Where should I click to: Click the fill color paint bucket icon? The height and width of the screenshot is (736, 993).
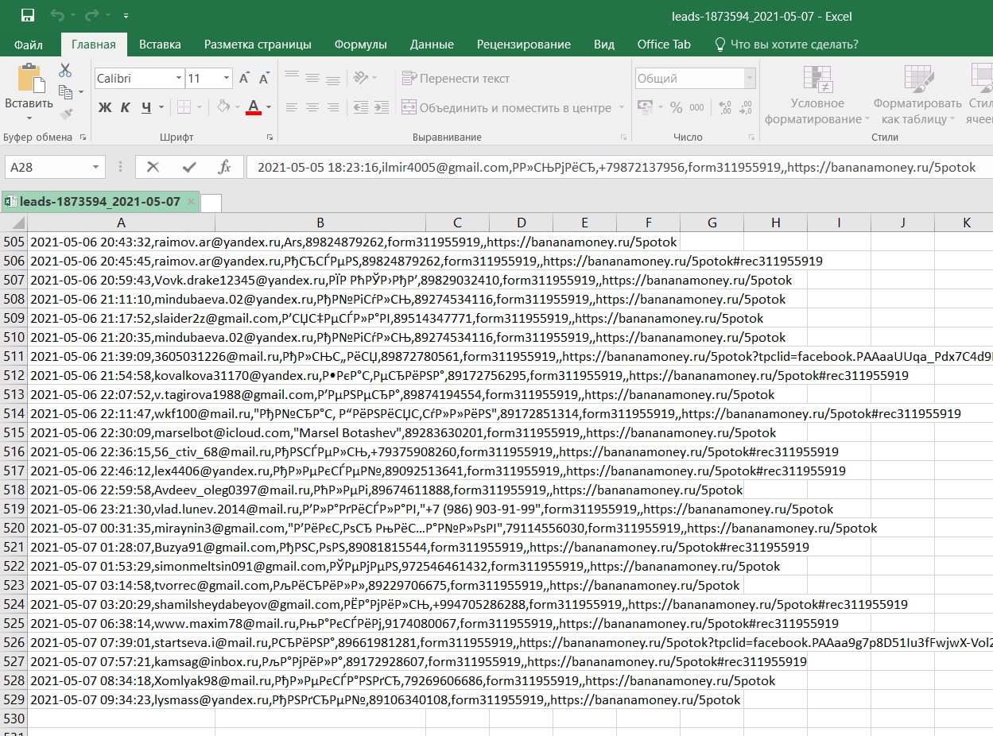224,107
